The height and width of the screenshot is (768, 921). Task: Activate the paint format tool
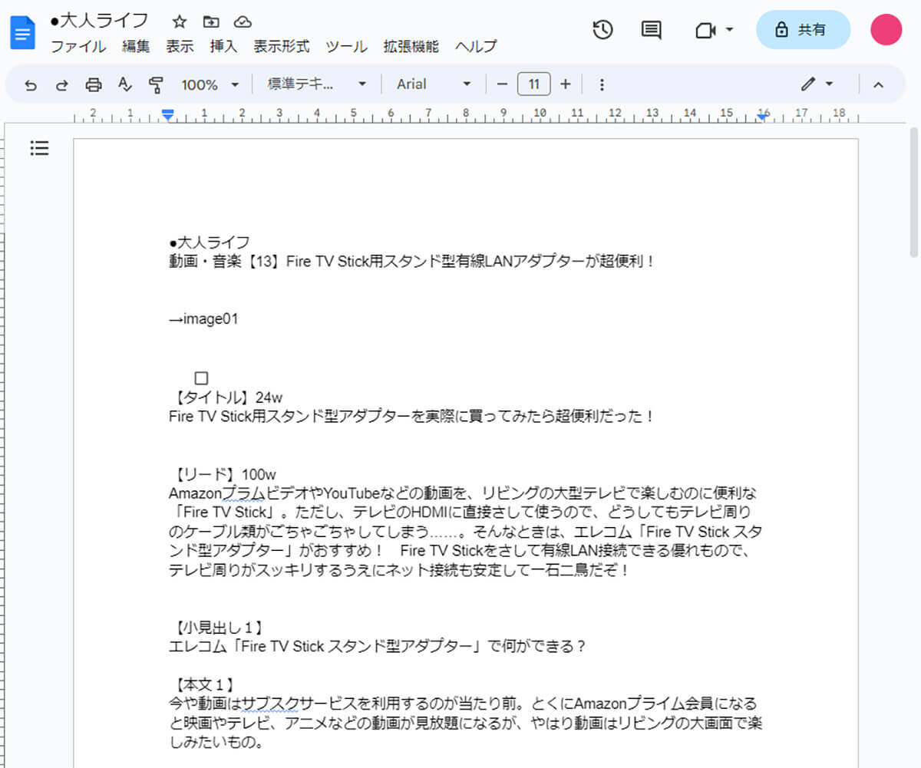click(x=157, y=84)
